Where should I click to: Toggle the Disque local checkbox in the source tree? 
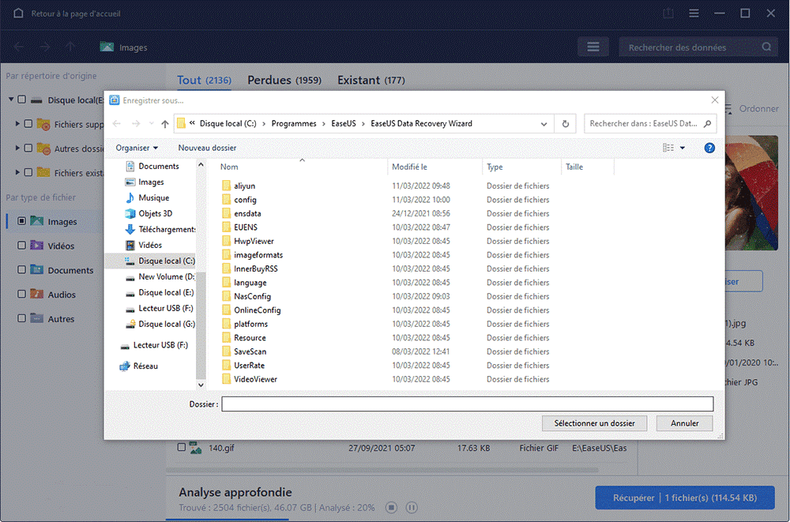click(21, 100)
